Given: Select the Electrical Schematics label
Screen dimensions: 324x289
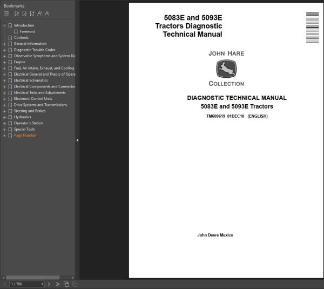Looking at the screenshot, I should coord(31,80).
